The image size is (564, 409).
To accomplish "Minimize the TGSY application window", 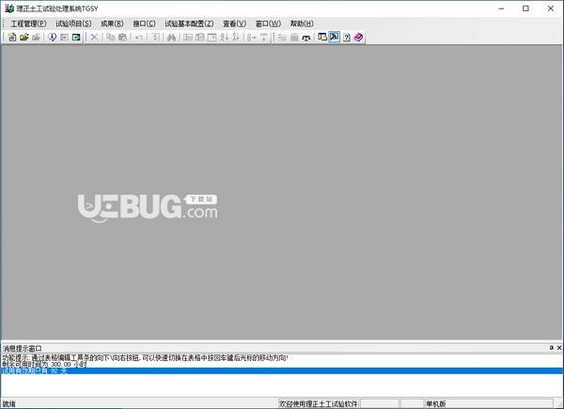I will [501, 8].
